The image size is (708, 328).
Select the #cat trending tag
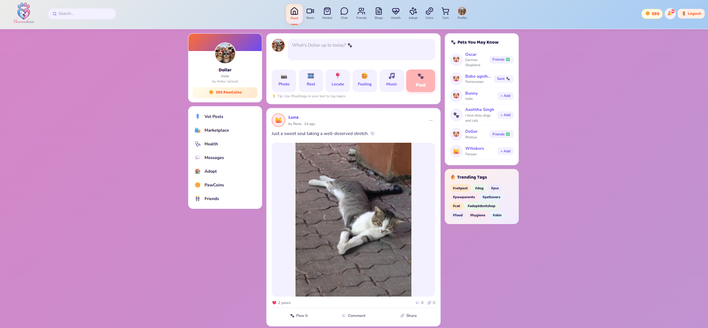[456, 206]
